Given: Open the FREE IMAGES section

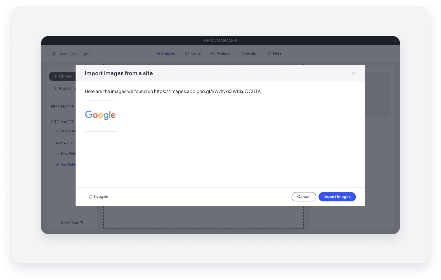Looking at the screenshot, I should coord(63,107).
